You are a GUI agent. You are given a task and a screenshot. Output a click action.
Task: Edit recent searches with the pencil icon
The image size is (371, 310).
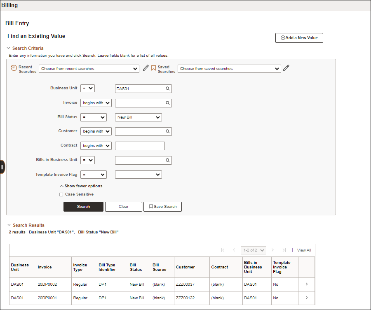pos(146,68)
